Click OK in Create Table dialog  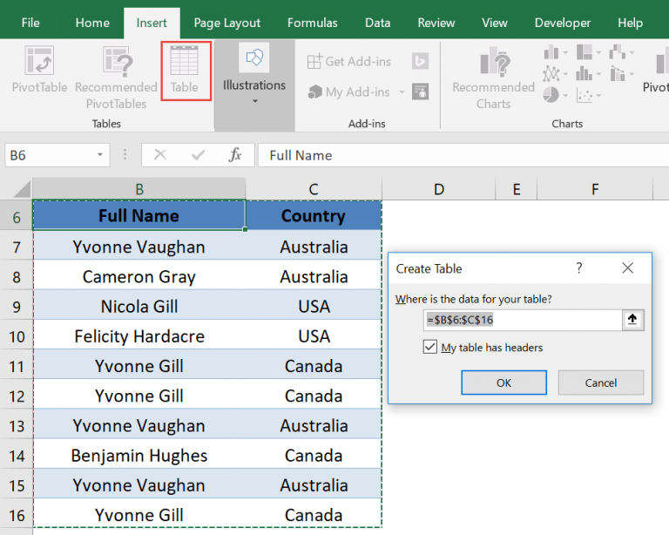503,383
